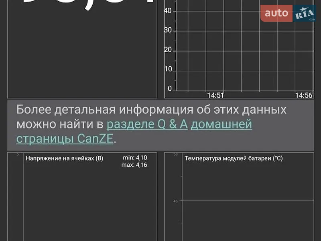Click the 14:56 time axis label
Image resolution: width=321 pixels, height=241 pixels.
pos(304,95)
